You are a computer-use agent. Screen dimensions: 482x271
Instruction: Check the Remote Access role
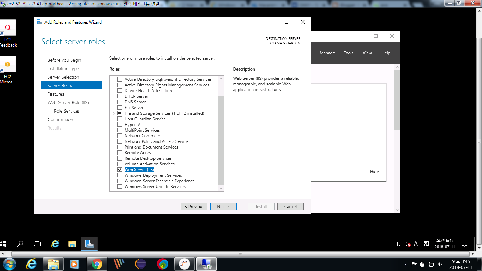coord(120,153)
